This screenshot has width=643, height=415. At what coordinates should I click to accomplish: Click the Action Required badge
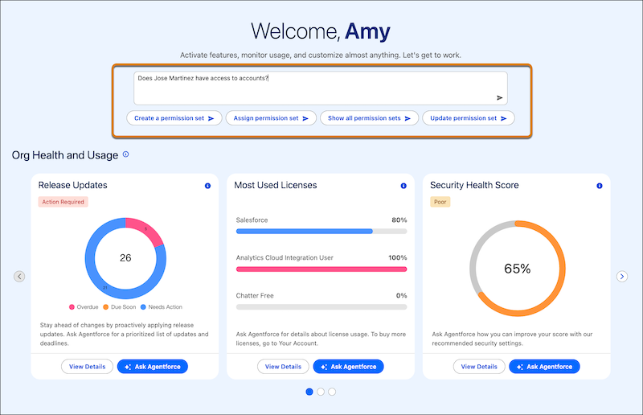(63, 202)
